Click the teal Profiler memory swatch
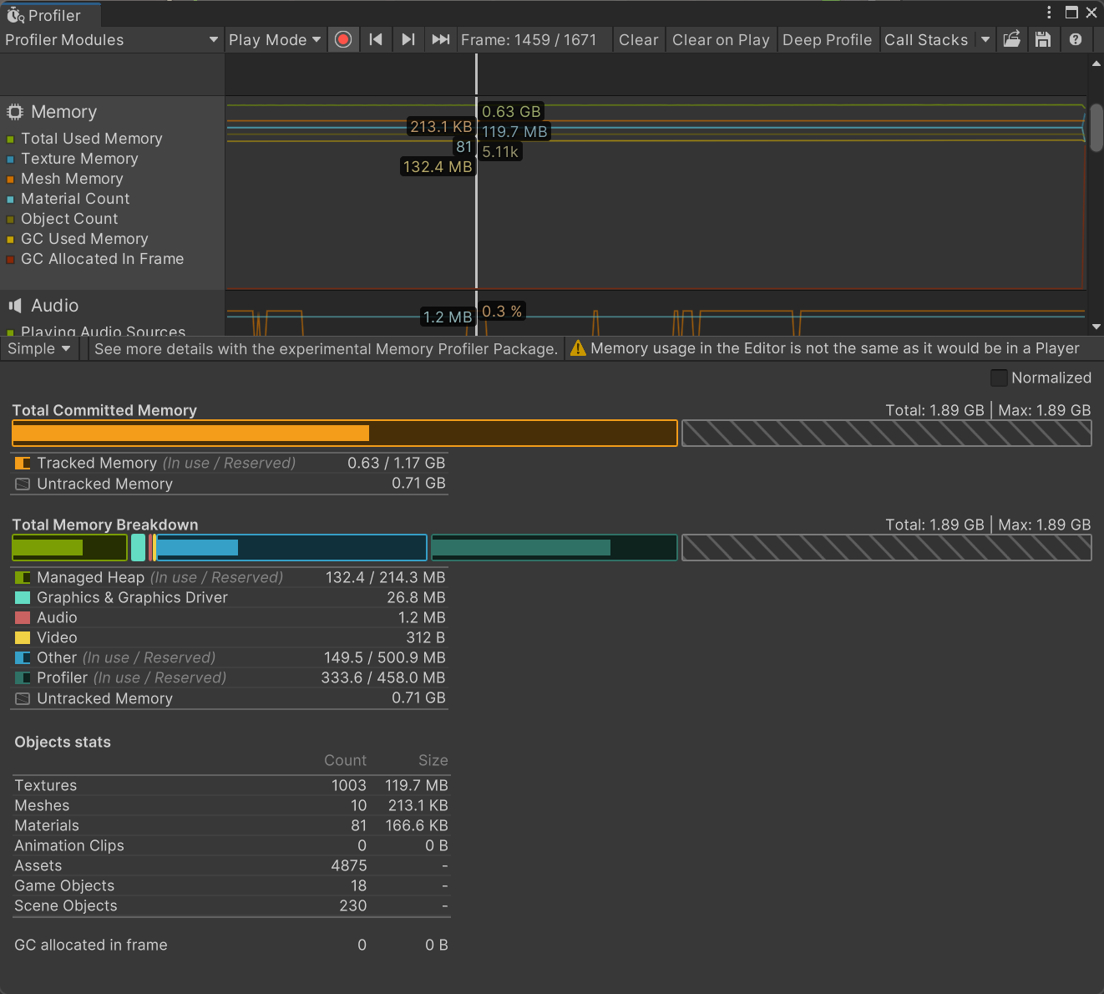Image resolution: width=1104 pixels, height=994 pixels. click(x=23, y=677)
